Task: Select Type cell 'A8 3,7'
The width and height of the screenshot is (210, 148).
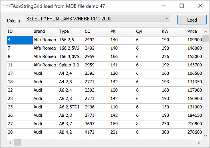Action: coord(71,124)
